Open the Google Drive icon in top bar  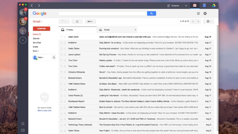click(214, 6)
